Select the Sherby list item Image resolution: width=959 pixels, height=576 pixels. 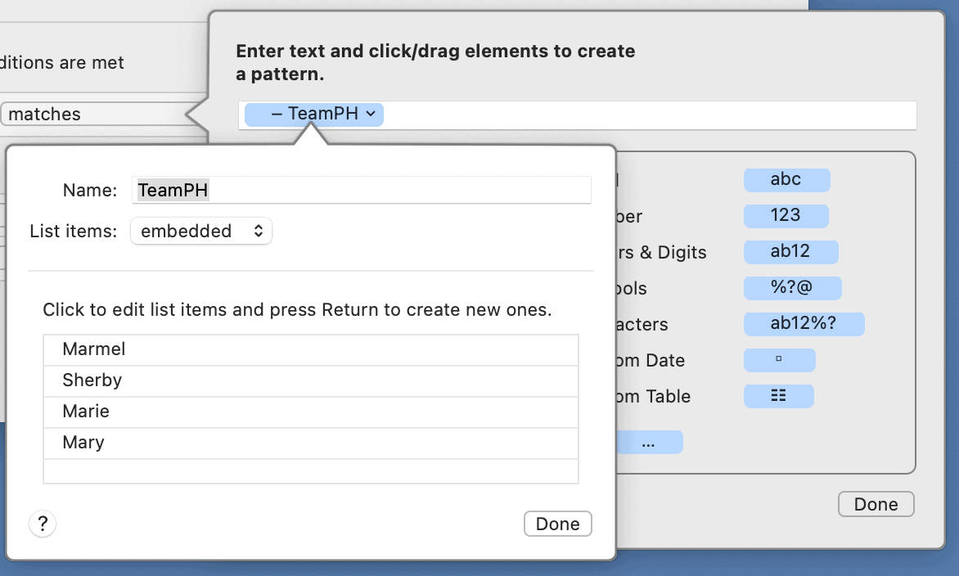coord(311,381)
